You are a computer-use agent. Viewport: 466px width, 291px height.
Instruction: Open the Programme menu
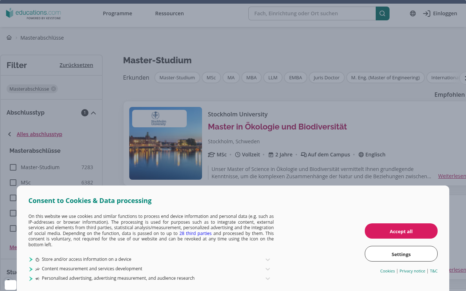[x=118, y=13]
